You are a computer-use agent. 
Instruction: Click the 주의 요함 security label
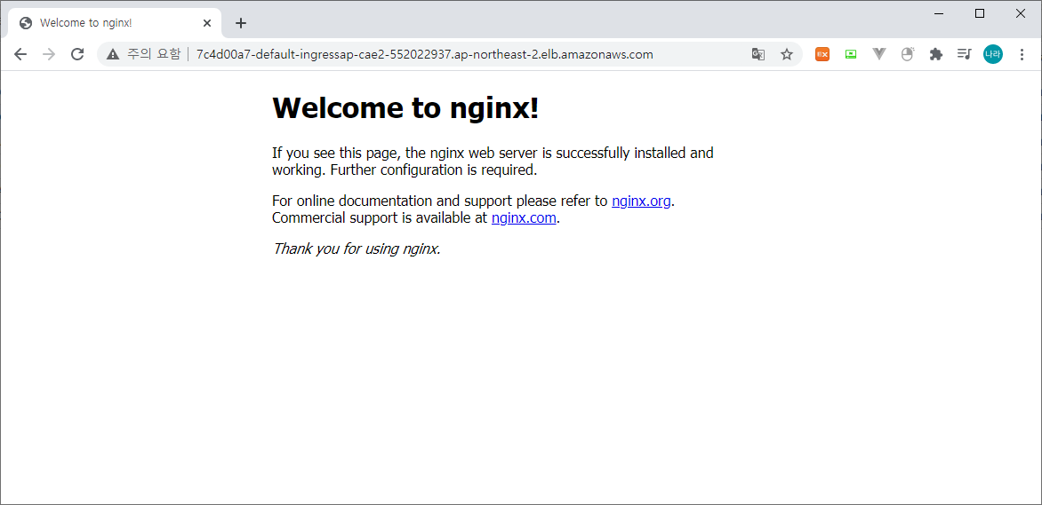[154, 54]
